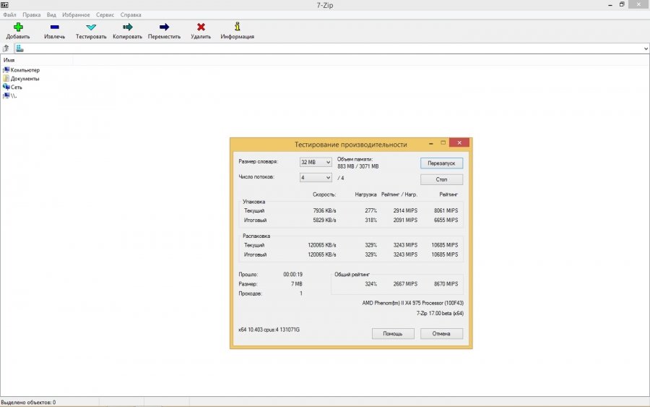Select the Документы folder item
The width and height of the screenshot is (650, 407).
click(x=21, y=78)
